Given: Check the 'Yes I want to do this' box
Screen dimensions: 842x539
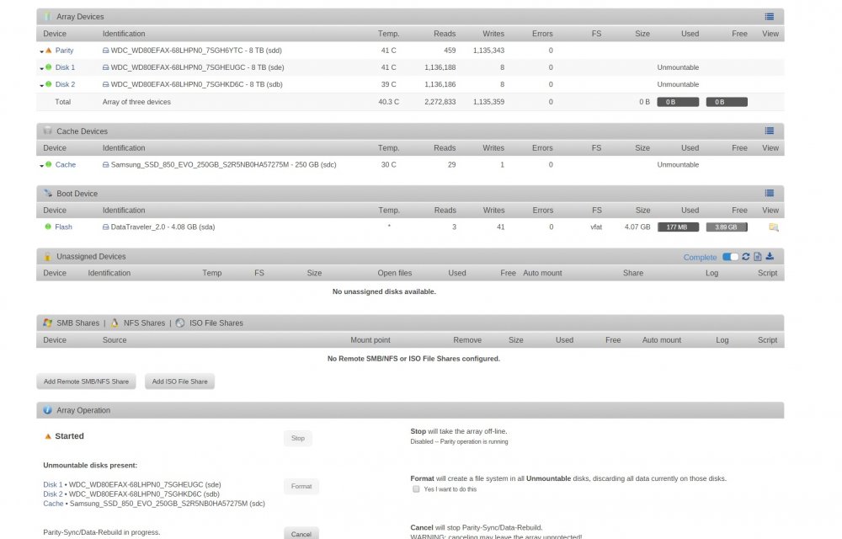Looking at the screenshot, I should (416, 489).
